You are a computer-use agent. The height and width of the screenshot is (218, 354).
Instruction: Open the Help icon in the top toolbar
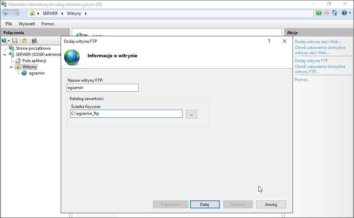[344, 13]
